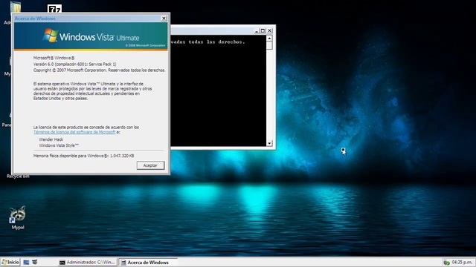Close the command prompt window
476x267 pixels.
point(269,30)
